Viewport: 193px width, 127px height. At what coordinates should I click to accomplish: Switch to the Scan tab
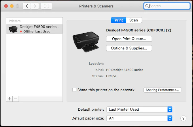(x=134, y=20)
